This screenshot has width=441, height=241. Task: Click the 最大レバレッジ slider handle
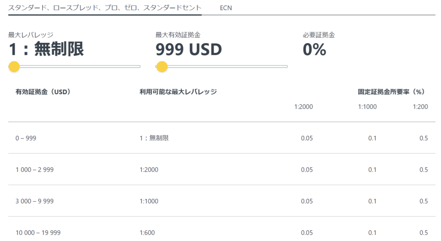coord(14,67)
